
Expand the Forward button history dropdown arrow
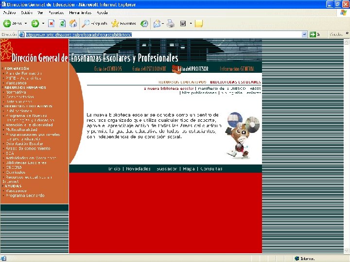[x=43, y=23]
